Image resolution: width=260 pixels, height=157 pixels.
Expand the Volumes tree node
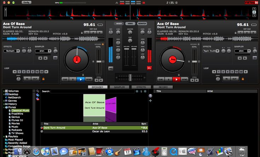pyautogui.click(x=4, y=91)
